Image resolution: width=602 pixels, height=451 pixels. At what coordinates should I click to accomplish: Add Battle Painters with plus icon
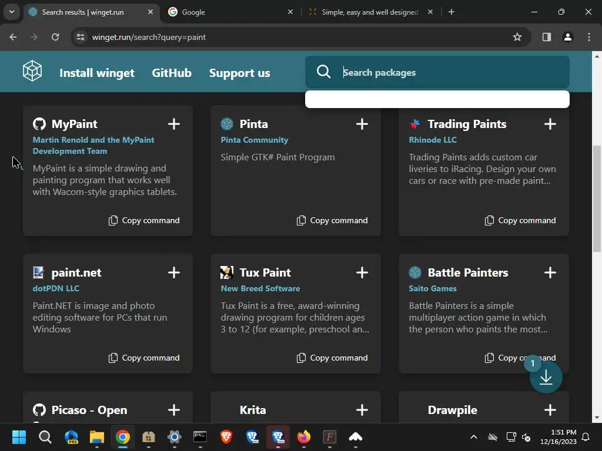[x=550, y=272]
